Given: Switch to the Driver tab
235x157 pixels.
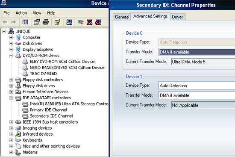Looking at the screenshot, I should point(177,17).
